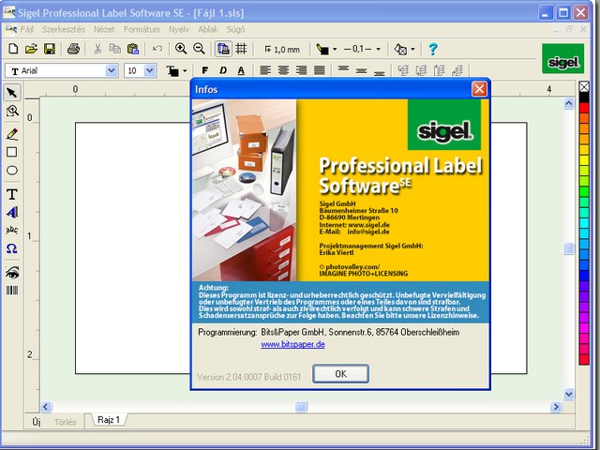Select the arrow pointer tool

[x=12, y=93]
